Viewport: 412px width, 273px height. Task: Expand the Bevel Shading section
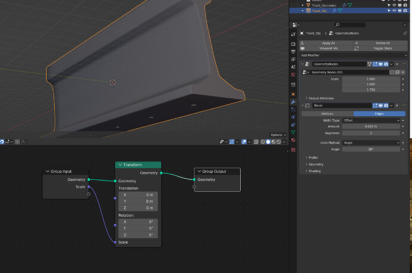[313, 171]
